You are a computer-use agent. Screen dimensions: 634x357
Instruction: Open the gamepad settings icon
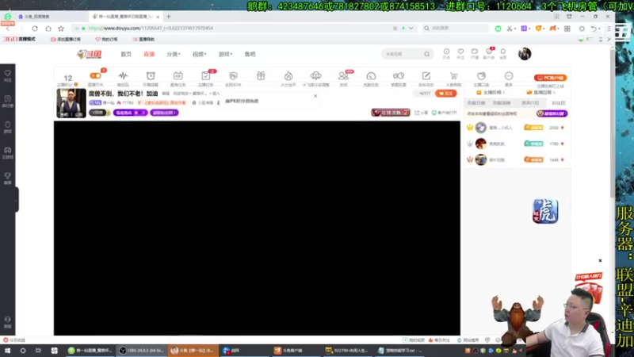(x=399, y=78)
